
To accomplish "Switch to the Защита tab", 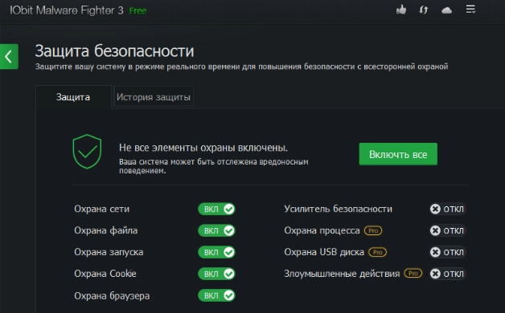I will [x=73, y=97].
